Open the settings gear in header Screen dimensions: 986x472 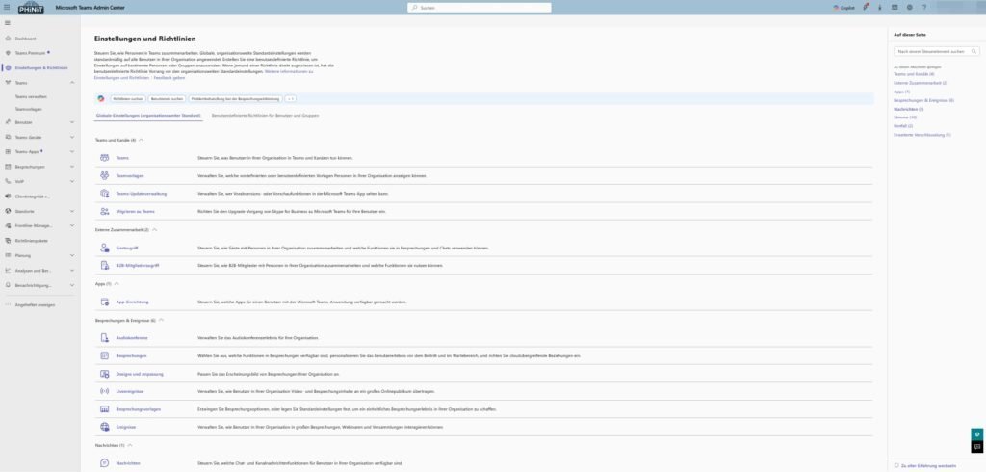[x=910, y=7]
